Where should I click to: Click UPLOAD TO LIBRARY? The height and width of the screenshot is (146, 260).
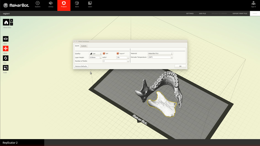(219, 14)
